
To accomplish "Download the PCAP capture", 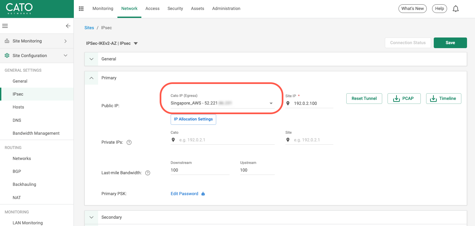I will tap(404, 99).
